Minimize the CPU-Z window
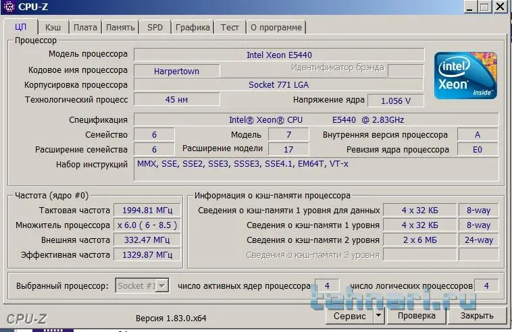The height and width of the screenshot is (332, 512). point(470,7)
